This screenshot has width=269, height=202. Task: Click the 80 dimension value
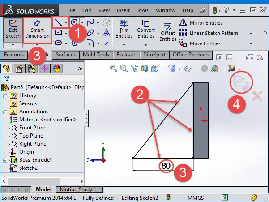click(166, 166)
